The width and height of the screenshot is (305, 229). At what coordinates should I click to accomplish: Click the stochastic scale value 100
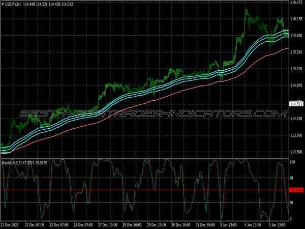pyautogui.click(x=292, y=162)
